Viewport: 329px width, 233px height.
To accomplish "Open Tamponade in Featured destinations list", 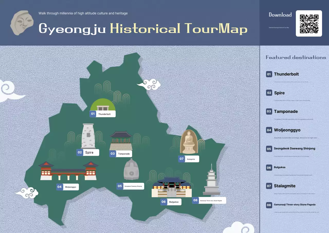I will click(x=286, y=111).
